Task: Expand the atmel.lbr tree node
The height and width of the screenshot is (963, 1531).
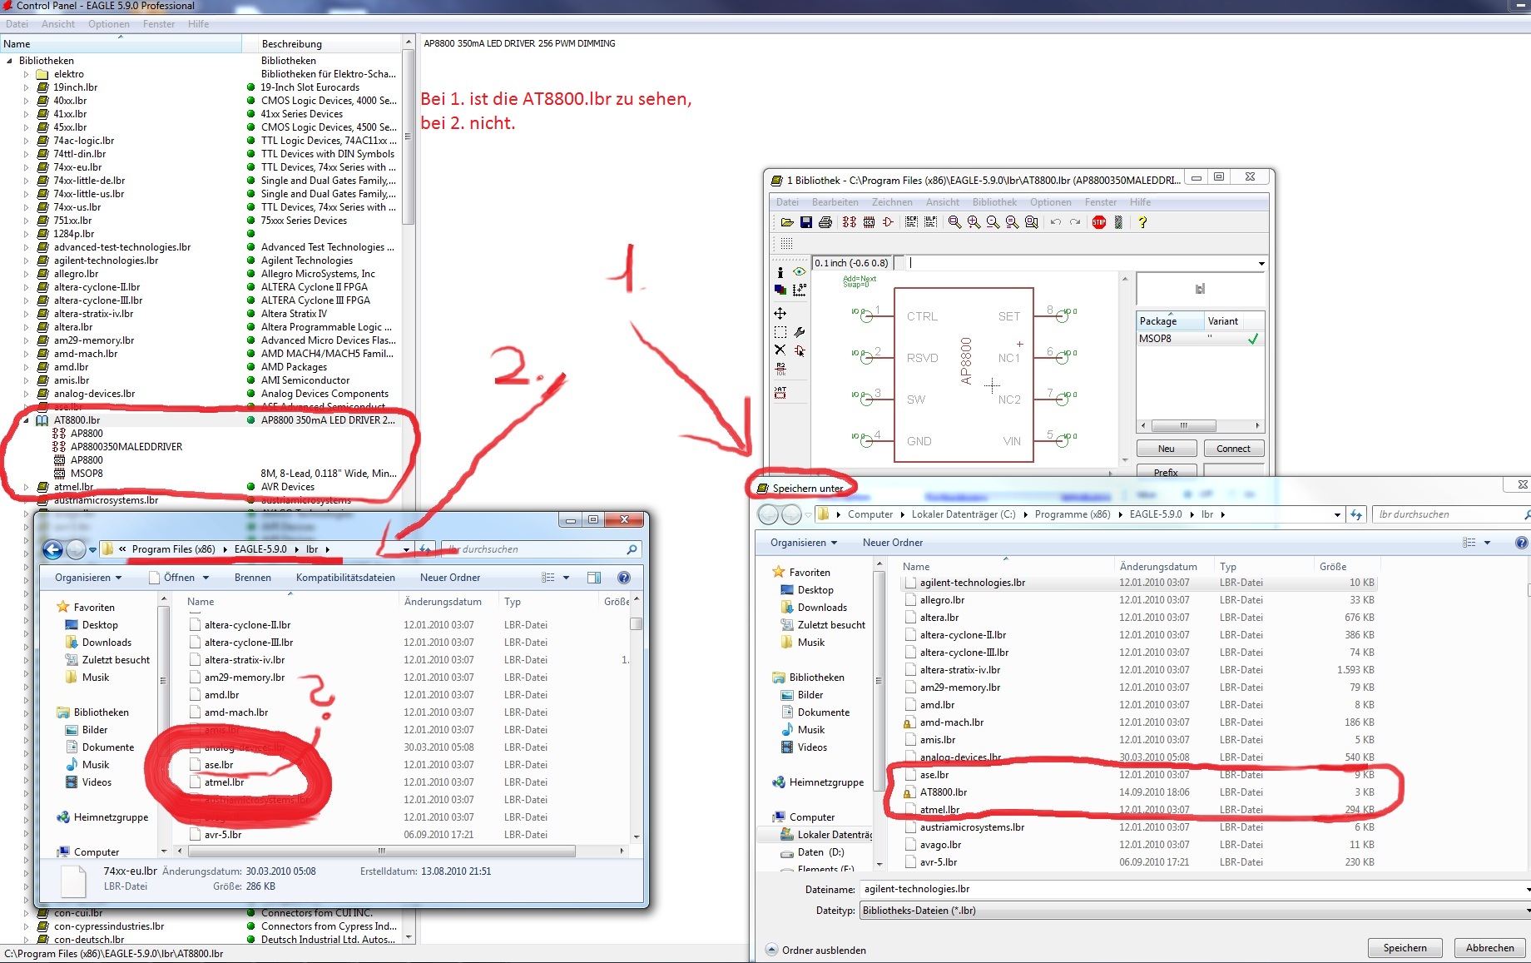Action: click(x=26, y=487)
